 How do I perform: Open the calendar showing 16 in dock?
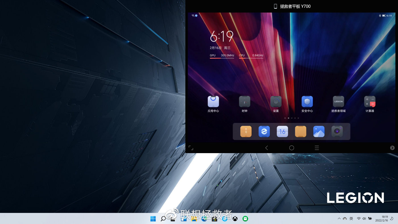tap(282, 131)
